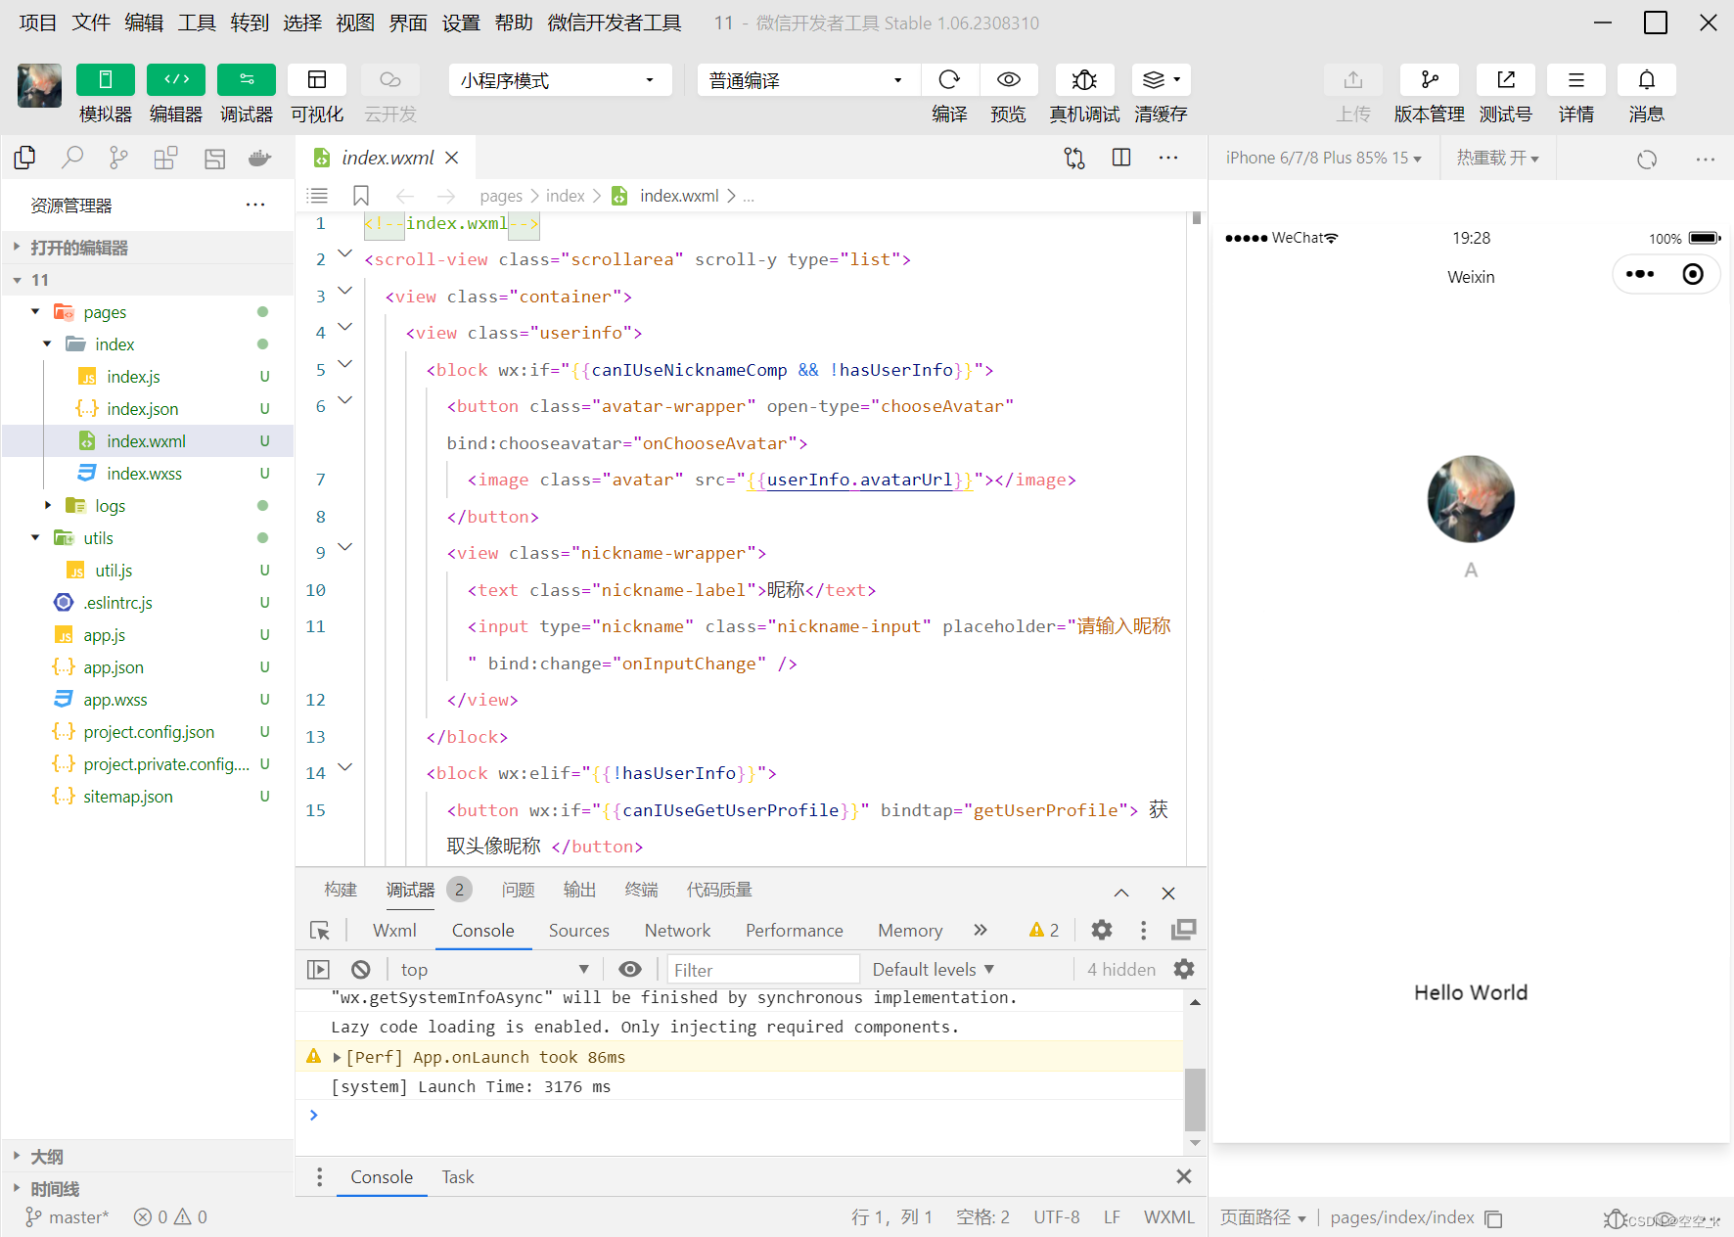Click the real device debug (真机调试) icon

pos(1084,79)
